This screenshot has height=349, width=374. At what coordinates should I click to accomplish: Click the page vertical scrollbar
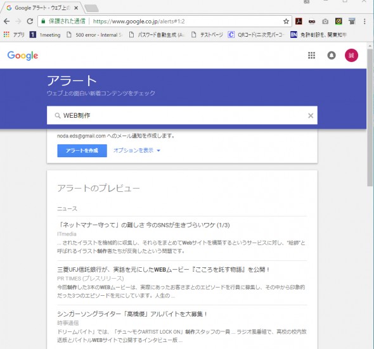[x=370, y=118]
